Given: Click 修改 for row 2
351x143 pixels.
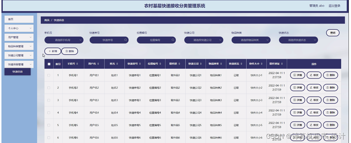Looking at the screenshot, I should [314, 88].
